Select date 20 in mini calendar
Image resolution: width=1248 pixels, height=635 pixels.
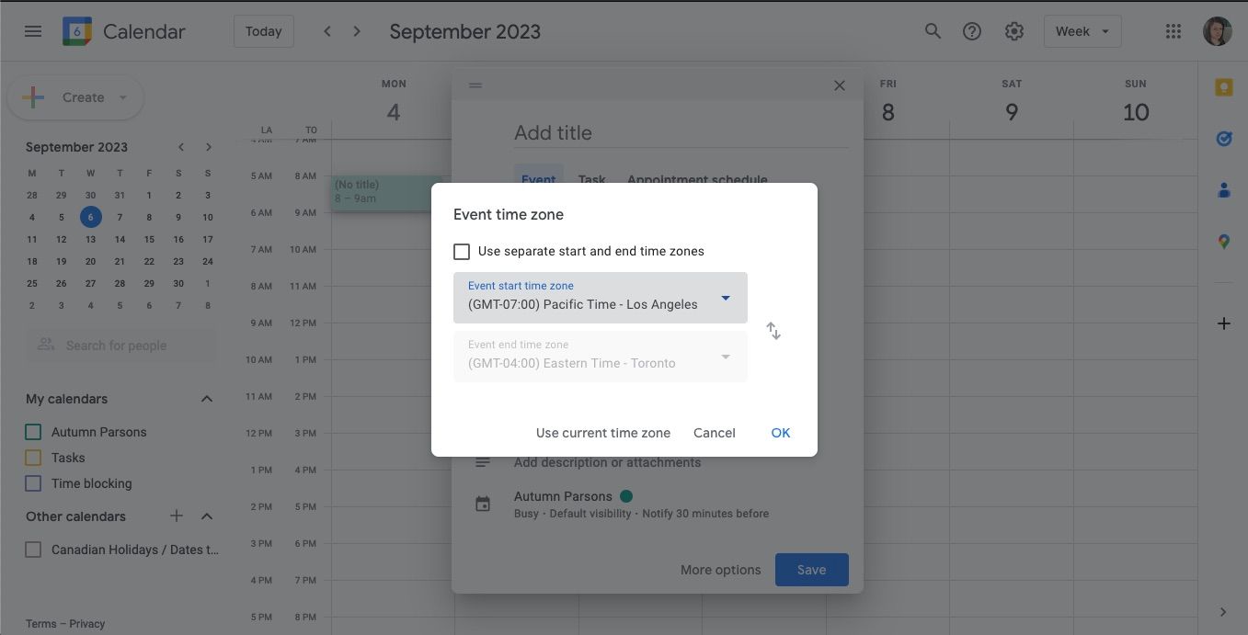[90, 261]
